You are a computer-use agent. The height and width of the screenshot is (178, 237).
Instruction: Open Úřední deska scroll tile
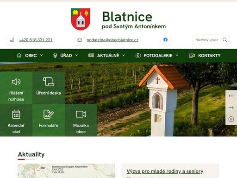(x=49, y=88)
